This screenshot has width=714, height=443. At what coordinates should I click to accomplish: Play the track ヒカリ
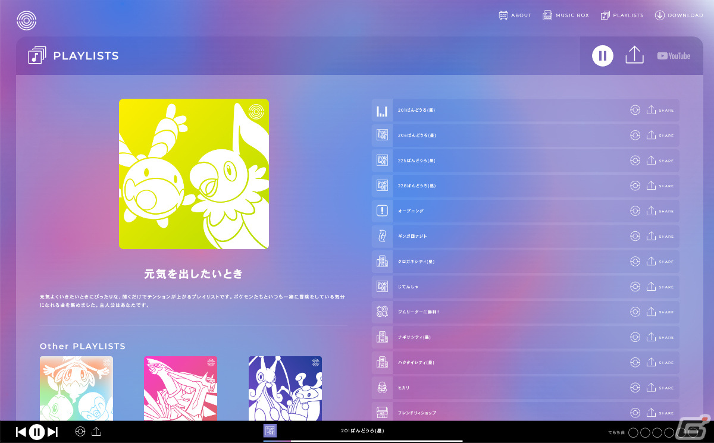pyautogui.click(x=525, y=388)
